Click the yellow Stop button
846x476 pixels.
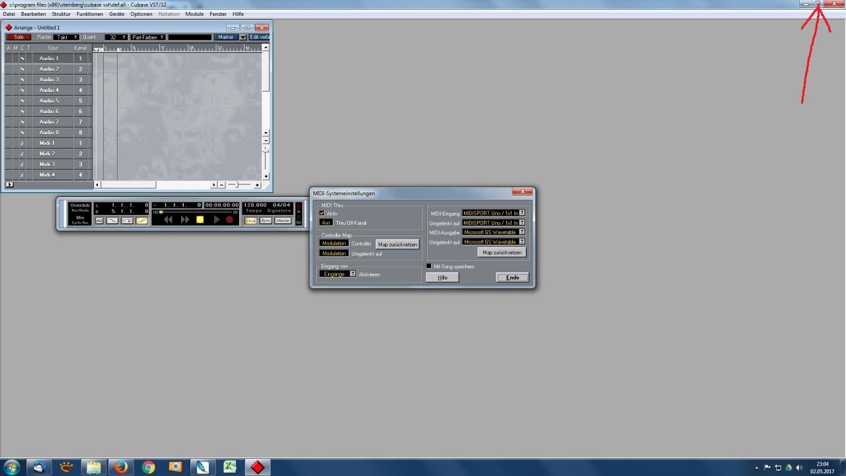coord(200,219)
